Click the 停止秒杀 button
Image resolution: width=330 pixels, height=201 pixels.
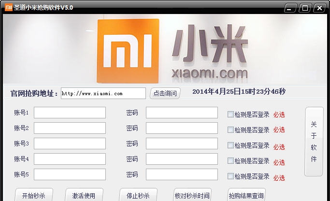pyautogui.click(x=138, y=195)
